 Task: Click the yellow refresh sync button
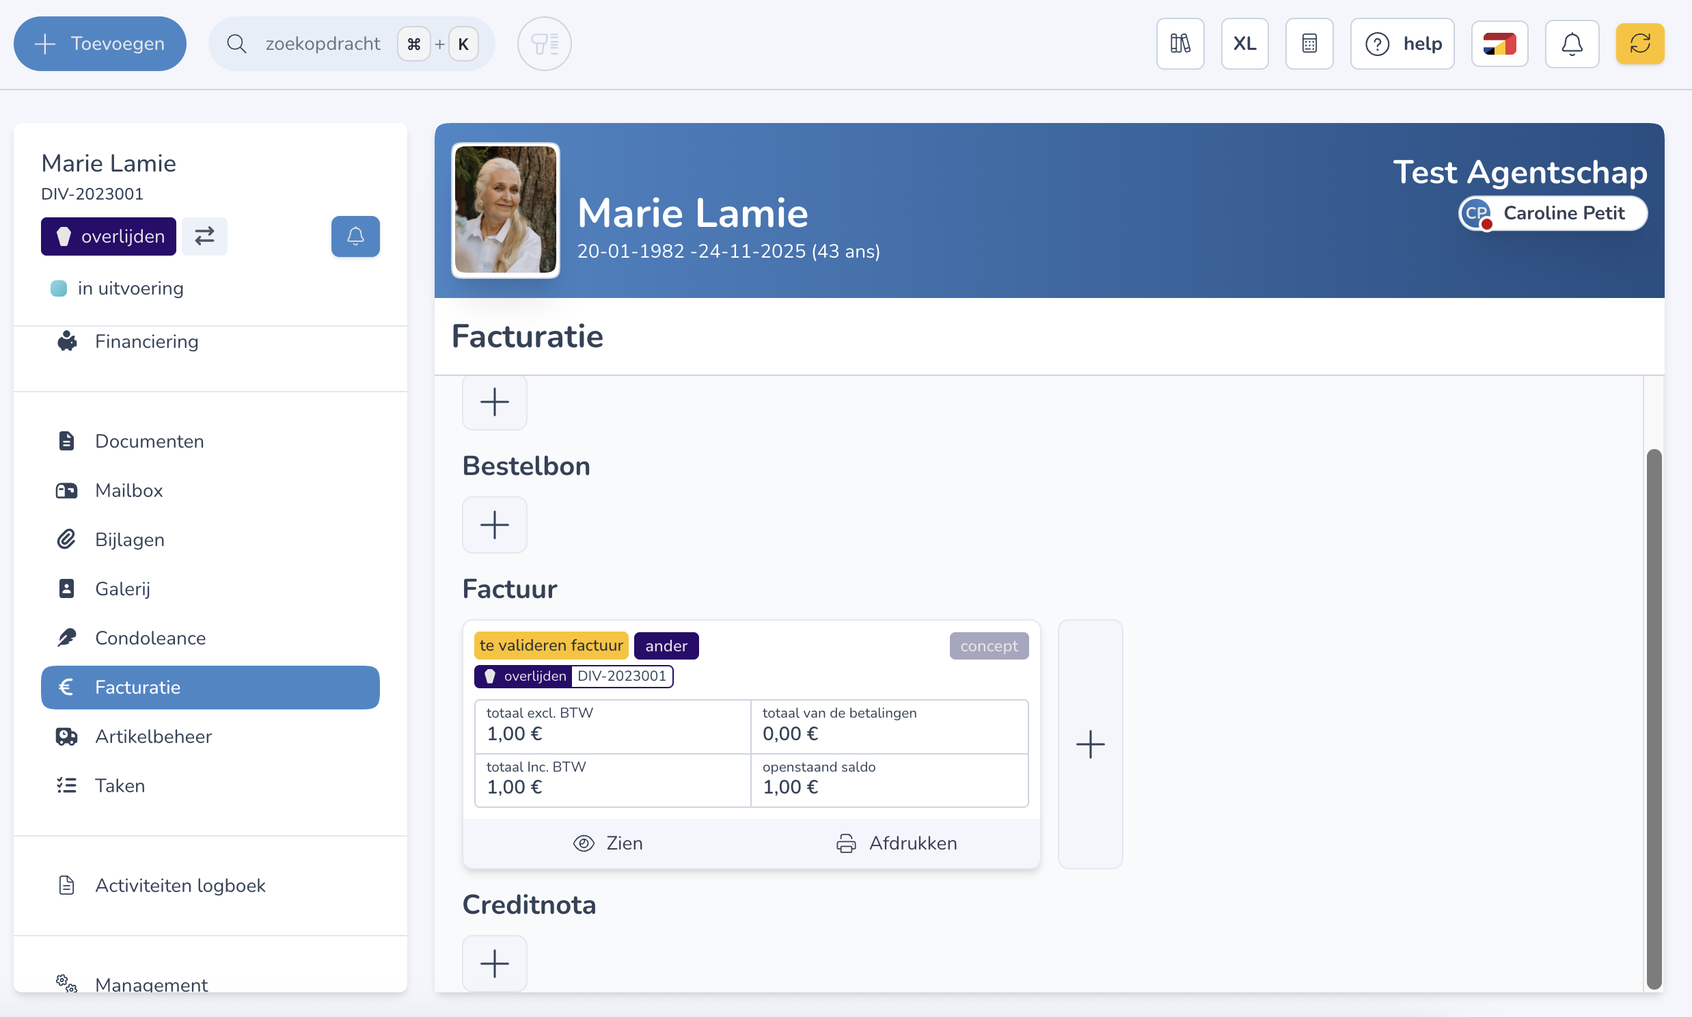[1639, 44]
